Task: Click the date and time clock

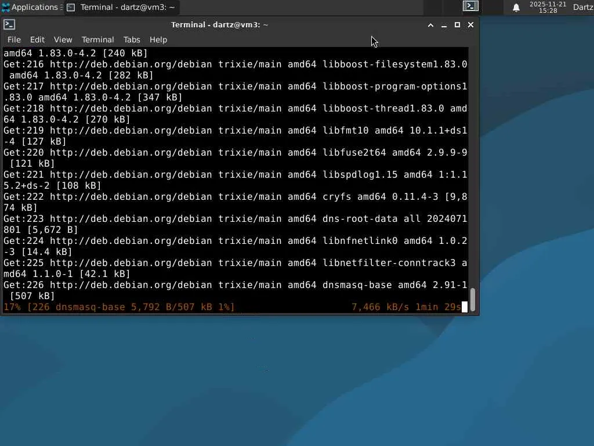Action: click(x=548, y=7)
